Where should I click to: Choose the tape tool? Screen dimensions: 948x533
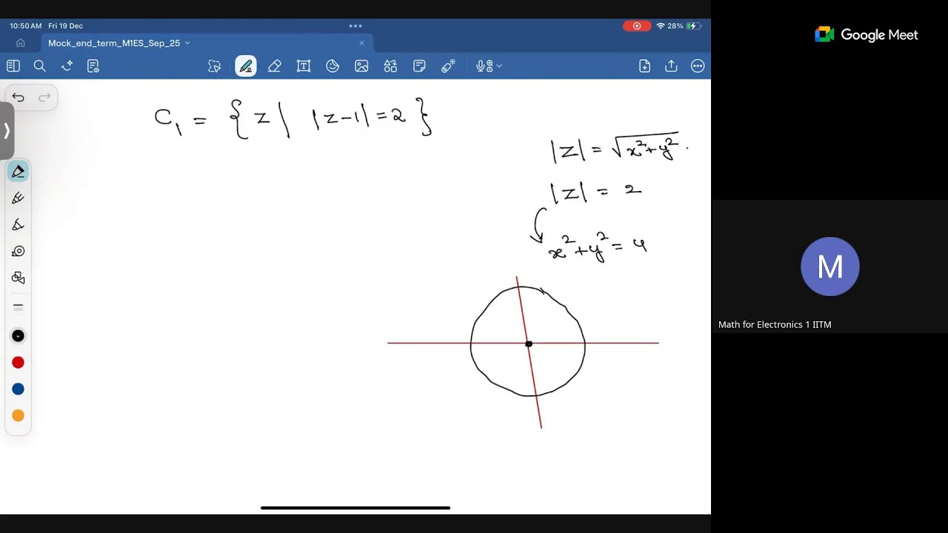pos(18,252)
